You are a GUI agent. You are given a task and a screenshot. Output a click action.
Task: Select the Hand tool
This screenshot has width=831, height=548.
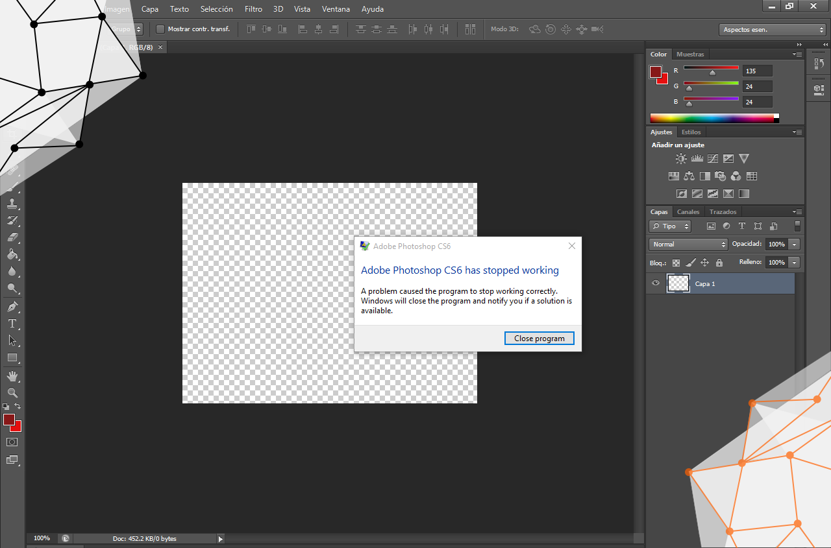click(12, 376)
